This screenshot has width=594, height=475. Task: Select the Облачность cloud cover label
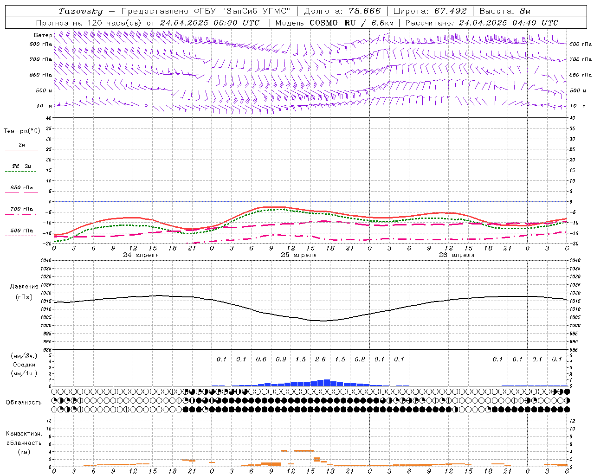coord(24,403)
